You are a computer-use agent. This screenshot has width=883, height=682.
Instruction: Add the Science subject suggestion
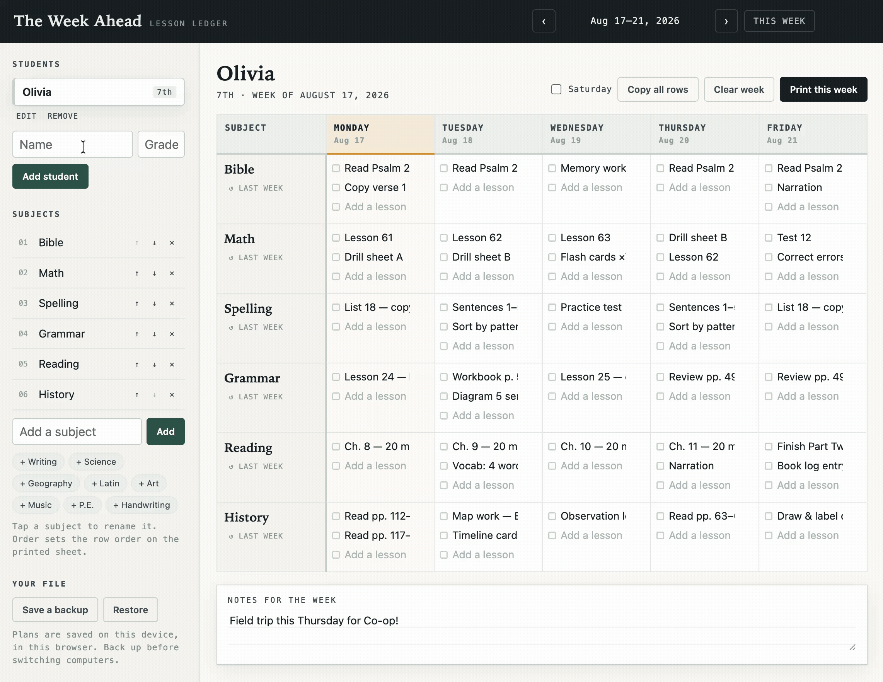coord(96,462)
